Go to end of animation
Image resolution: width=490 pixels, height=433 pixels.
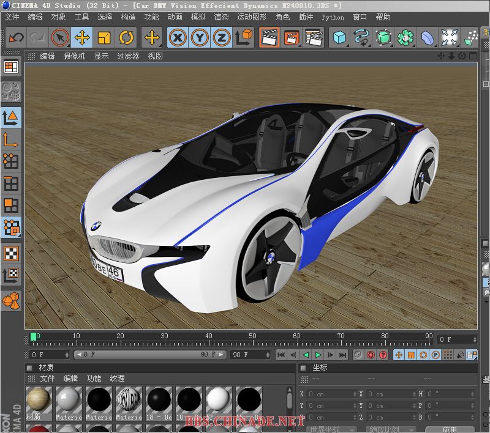coord(342,355)
